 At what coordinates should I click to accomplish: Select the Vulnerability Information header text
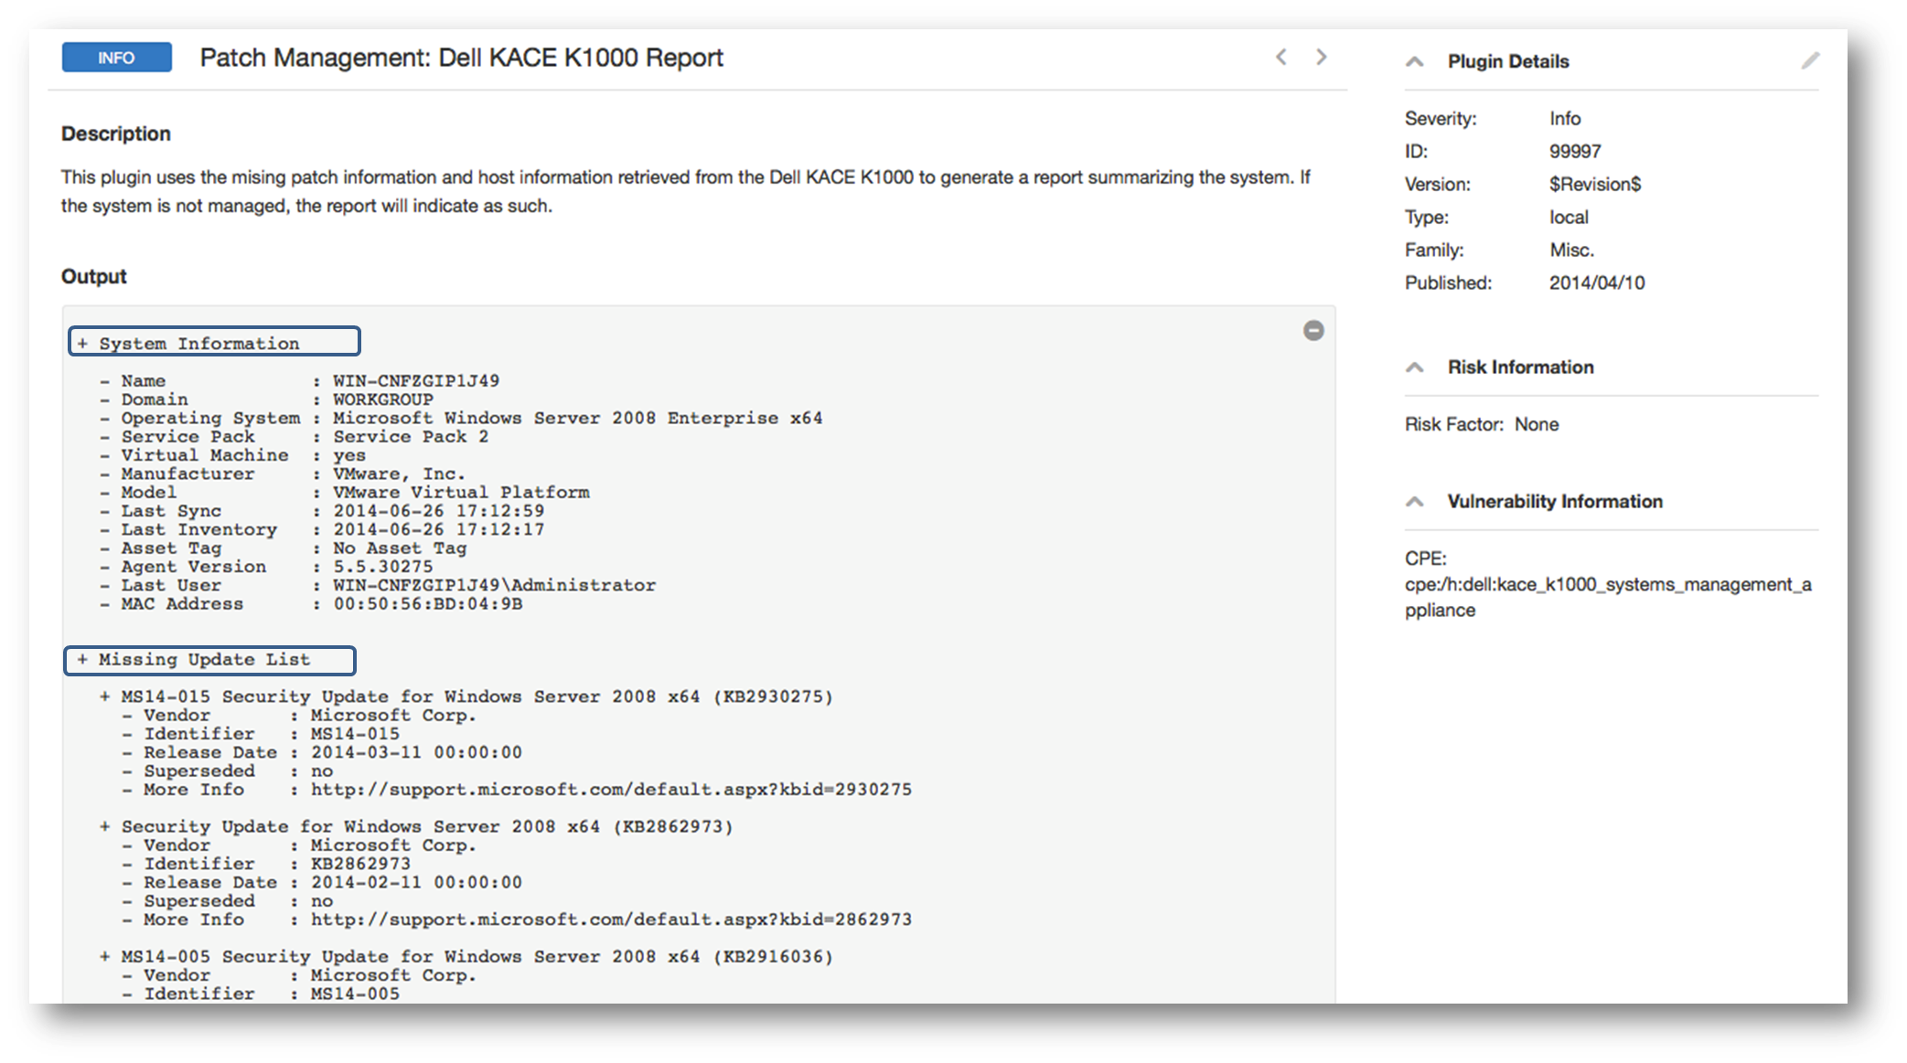click(x=1555, y=502)
